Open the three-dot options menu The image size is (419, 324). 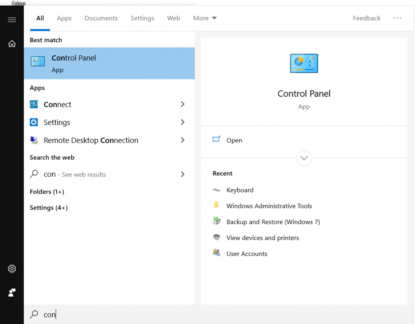pos(397,18)
